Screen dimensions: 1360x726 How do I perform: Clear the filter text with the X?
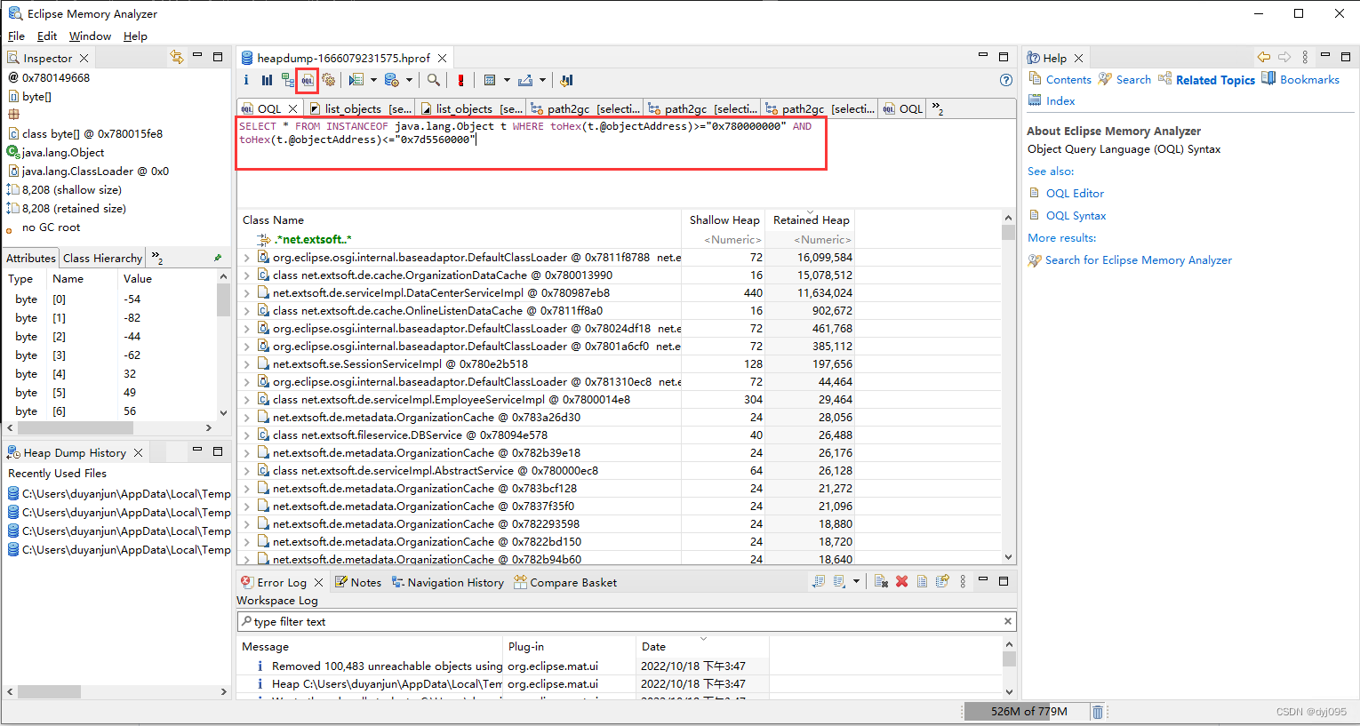coord(1007,621)
